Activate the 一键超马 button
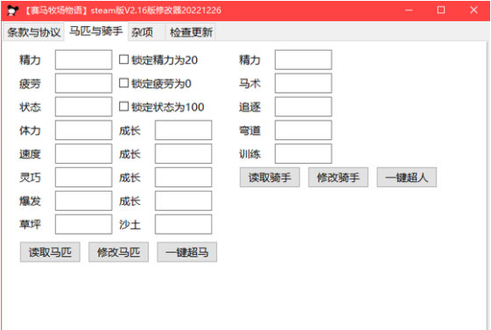 tap(187, 252)
